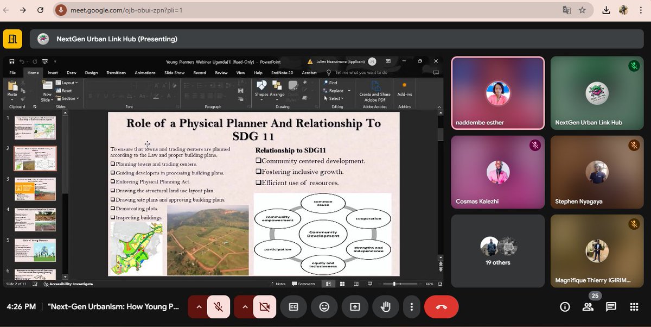Click naddembe esther's video tile
Viewport: 651px width, 327px height.
tap(498, 93)
